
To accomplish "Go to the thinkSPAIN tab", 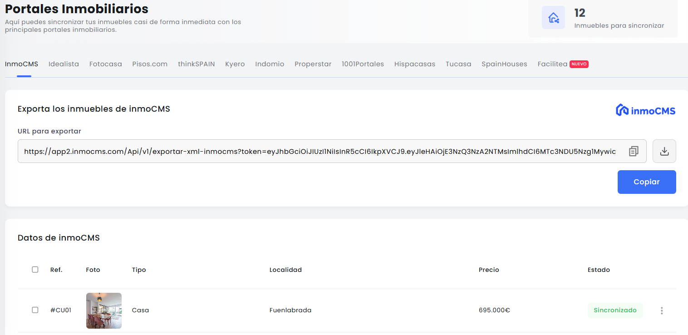I will click(x=196, y=64).
